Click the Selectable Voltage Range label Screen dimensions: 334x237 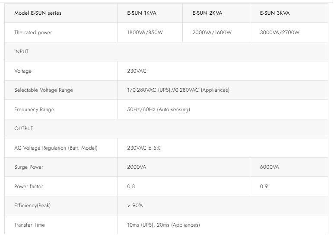pyautogui.click(x=44, y=90)
